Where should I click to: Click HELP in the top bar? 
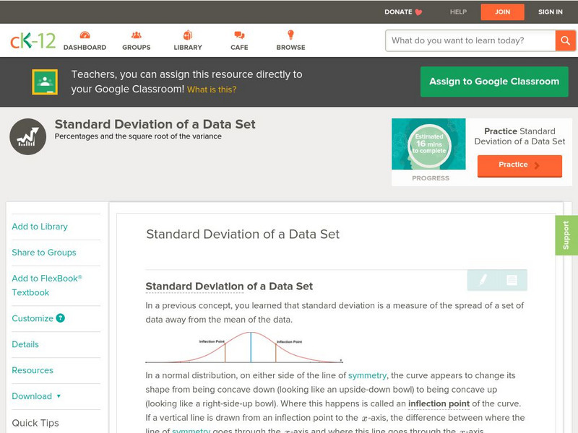pyautogui.click(x=458, y=12)
